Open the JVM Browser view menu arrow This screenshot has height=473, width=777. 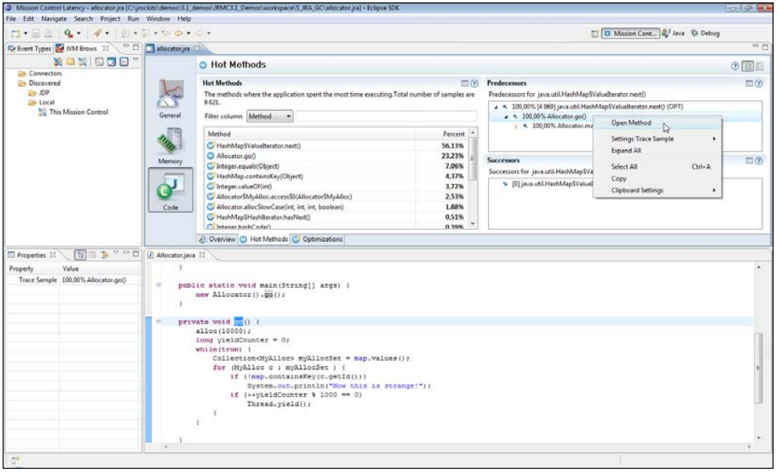click(x=136, y=60)
